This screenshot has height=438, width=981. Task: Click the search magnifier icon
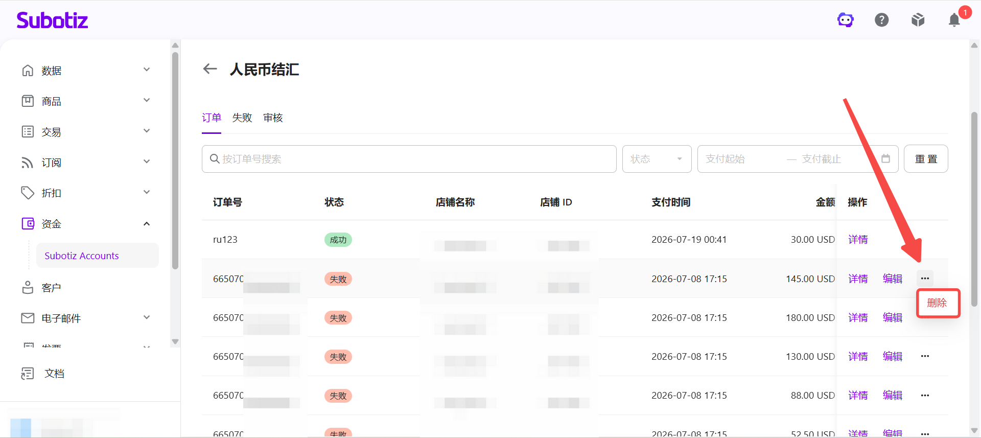[x=215, y=159]
